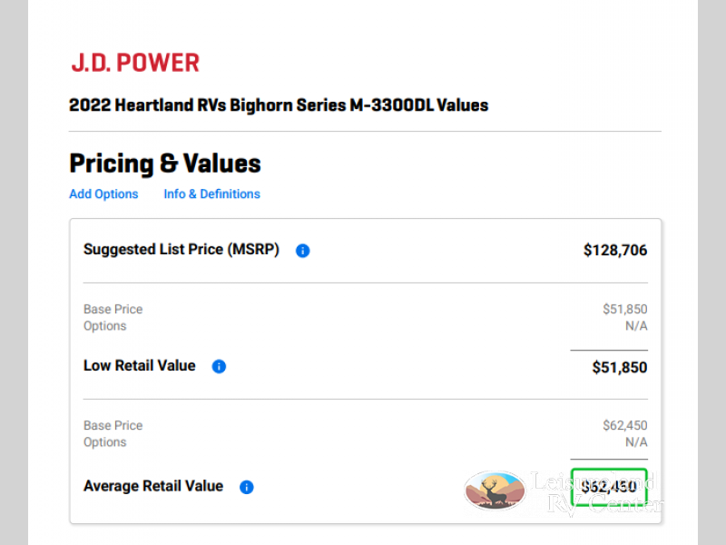This screenshot has width=726, height=545.
Task: Click info icon next to Average Retail Value
Action: pos(246,488)
